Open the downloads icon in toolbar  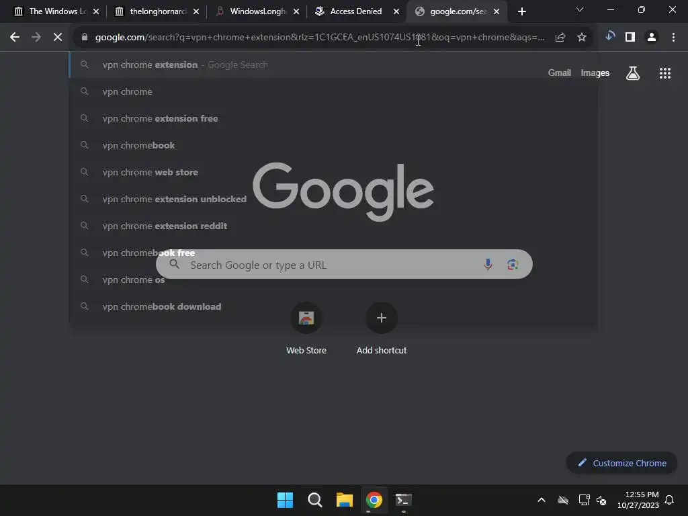click(x=610, y=37)
